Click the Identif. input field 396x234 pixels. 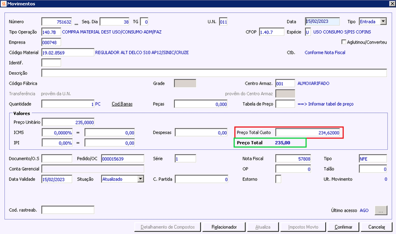click(51, 63)
